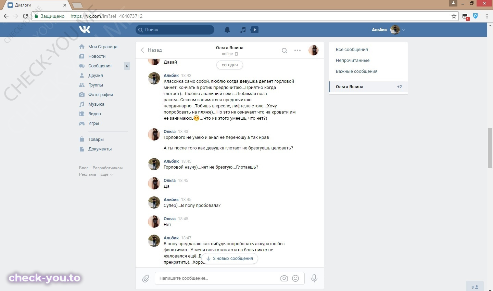
Task: Open Видео in the sidebar
Action: click(x=94, y=114)
